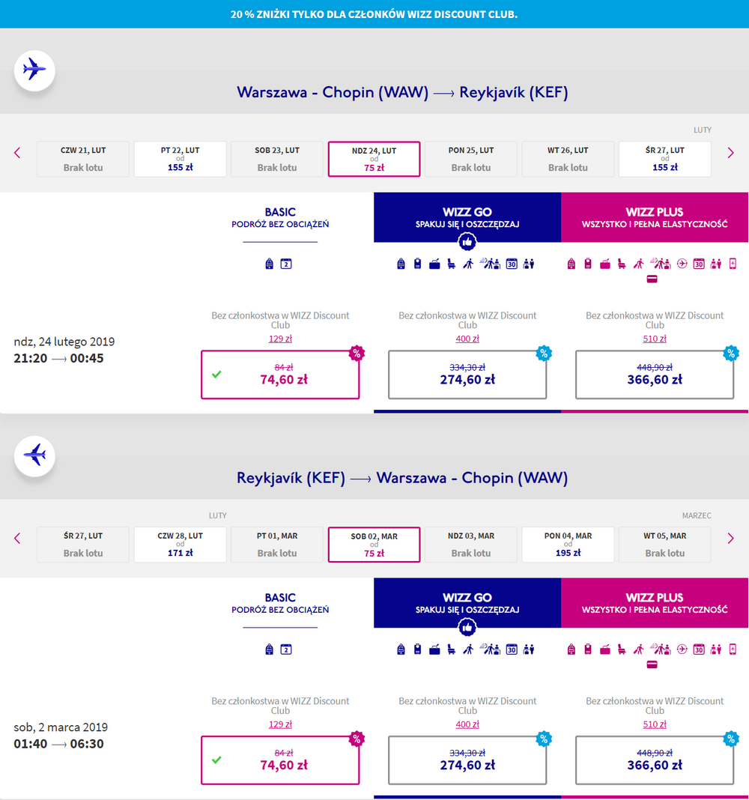749x800 pixels.
Task: Click return WIZZ PLUS credit card refund icon
Action: (x=652, y=665)
